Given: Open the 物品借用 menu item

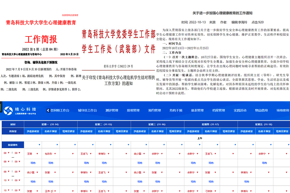Looking at the screenshot, I should (261, 110).
